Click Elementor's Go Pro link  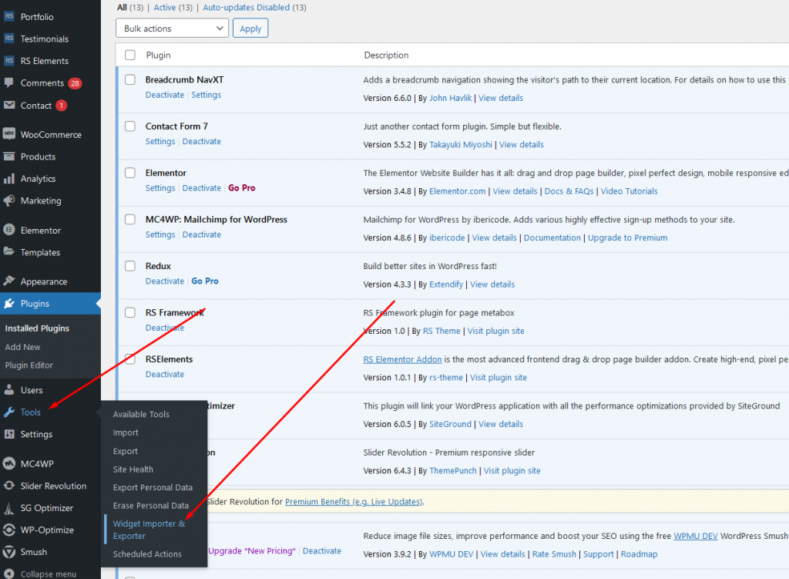point(241,188)
